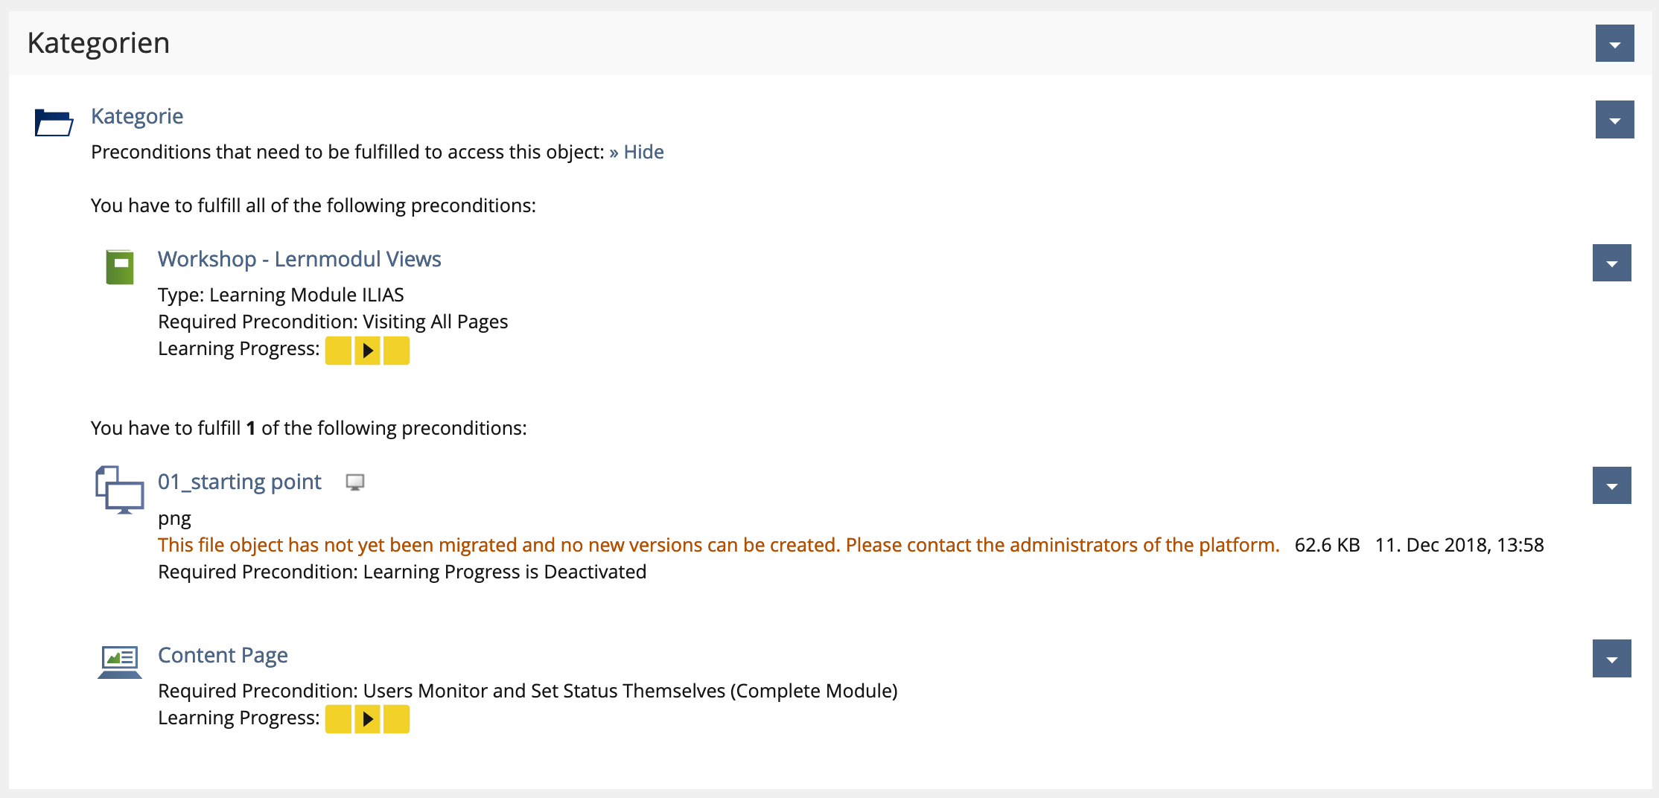Image resolution: width=1659 pixels, height=798 pixels.
Task: Open the Kategorie item actions dropdown
Action: tap(1614, 120)
